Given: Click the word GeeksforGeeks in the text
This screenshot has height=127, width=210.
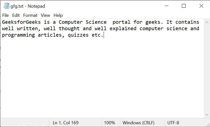Looking at the screenshot, I should click(21, 22).
